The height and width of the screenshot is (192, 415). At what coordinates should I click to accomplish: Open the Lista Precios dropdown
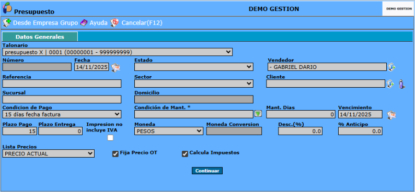[x=49, y=153]
